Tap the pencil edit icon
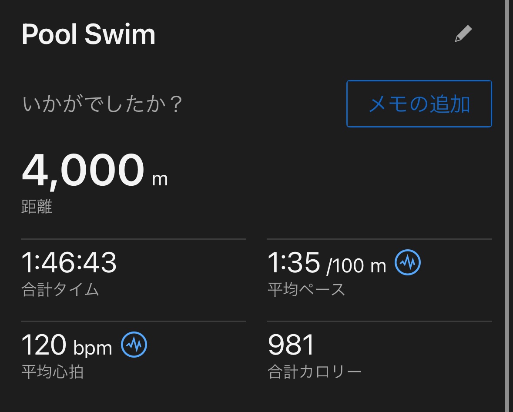The height and width of the screenshot is (412, 513). point(463,34)
